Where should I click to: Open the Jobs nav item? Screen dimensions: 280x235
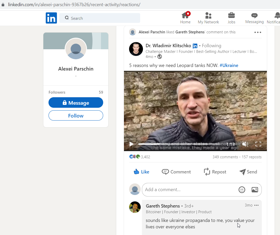(231, 18)
